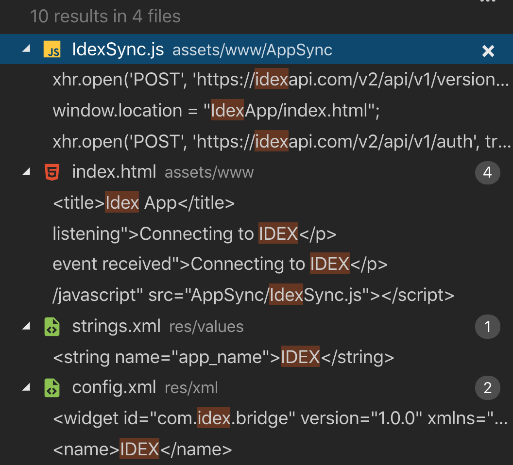Viewport: 513px width, 465px height.
Task: Collapse the config.xml results group
Action: pos(26,388)
